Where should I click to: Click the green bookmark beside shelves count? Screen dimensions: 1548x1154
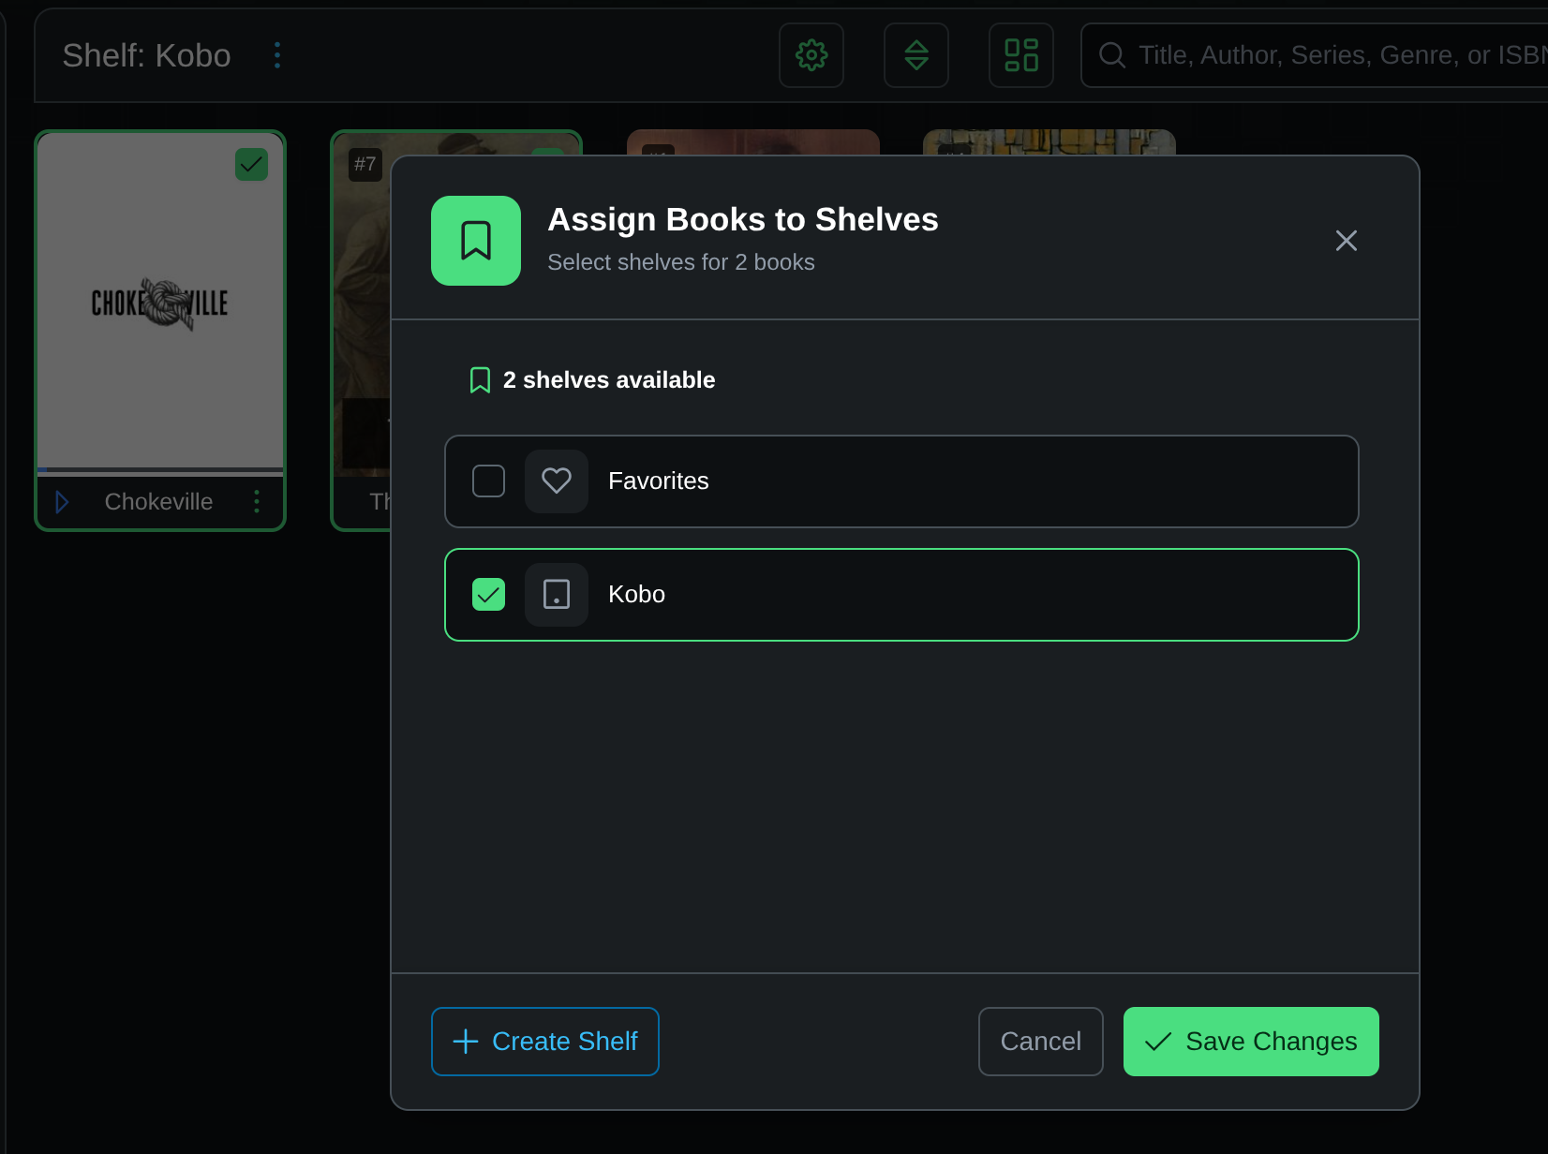480,379
